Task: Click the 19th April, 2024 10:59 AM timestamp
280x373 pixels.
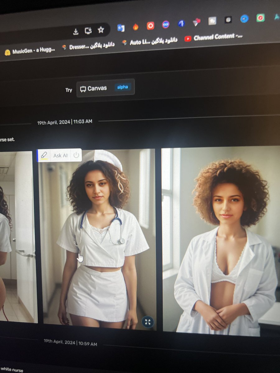Action: [70, 343]
